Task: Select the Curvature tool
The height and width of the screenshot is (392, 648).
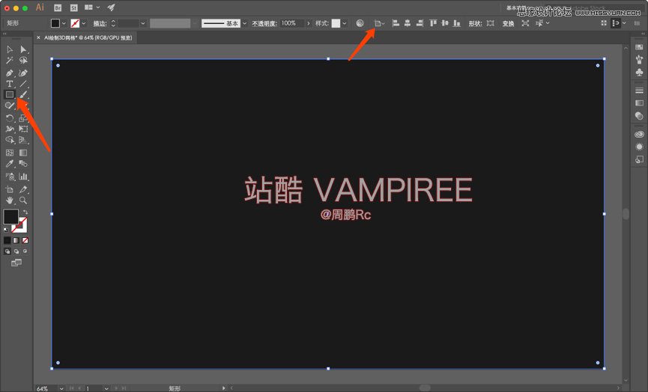Action: tap(23, 73)
